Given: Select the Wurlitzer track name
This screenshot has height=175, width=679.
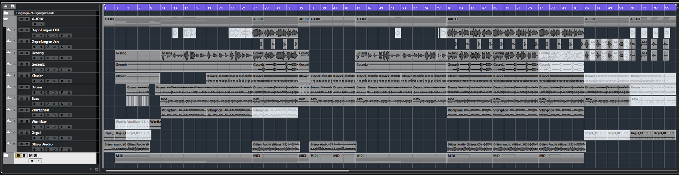Looking at the screenshot, I should click(x=39, y=121).
